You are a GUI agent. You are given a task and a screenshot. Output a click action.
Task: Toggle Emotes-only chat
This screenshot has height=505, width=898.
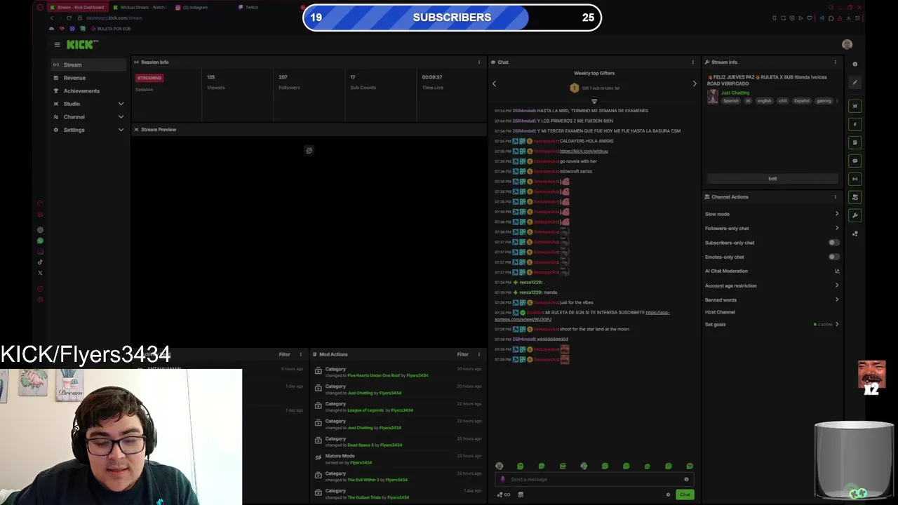coord(833,257)
